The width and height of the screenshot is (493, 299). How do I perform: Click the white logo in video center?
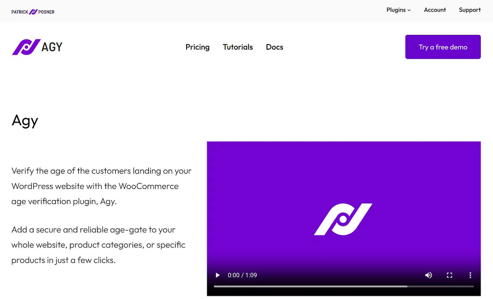pyautogui.click(x=343, y=219)
